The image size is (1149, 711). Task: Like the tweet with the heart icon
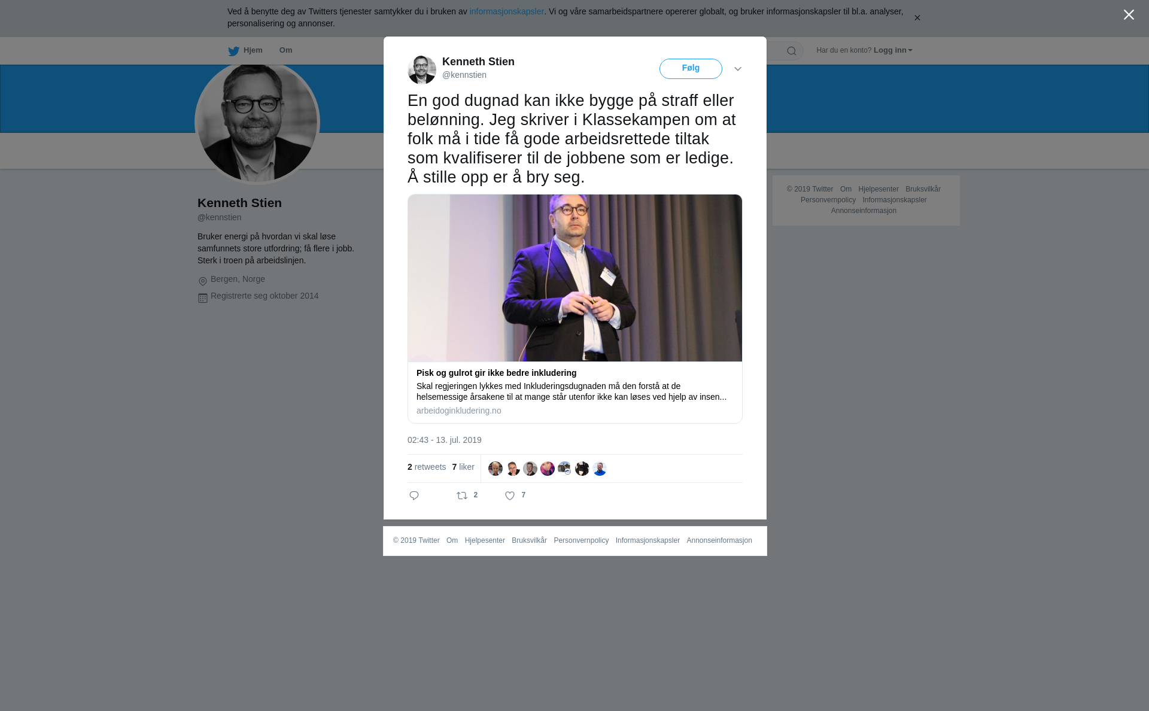pos(510,496)
